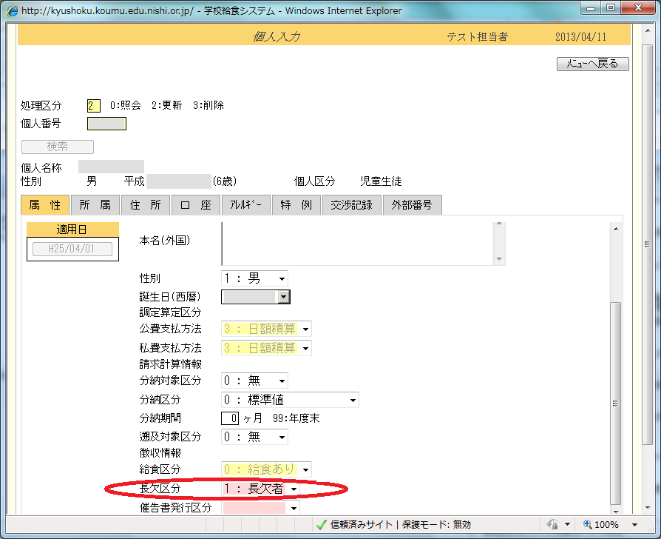Switch to the 所属 tab

[95, 205]
